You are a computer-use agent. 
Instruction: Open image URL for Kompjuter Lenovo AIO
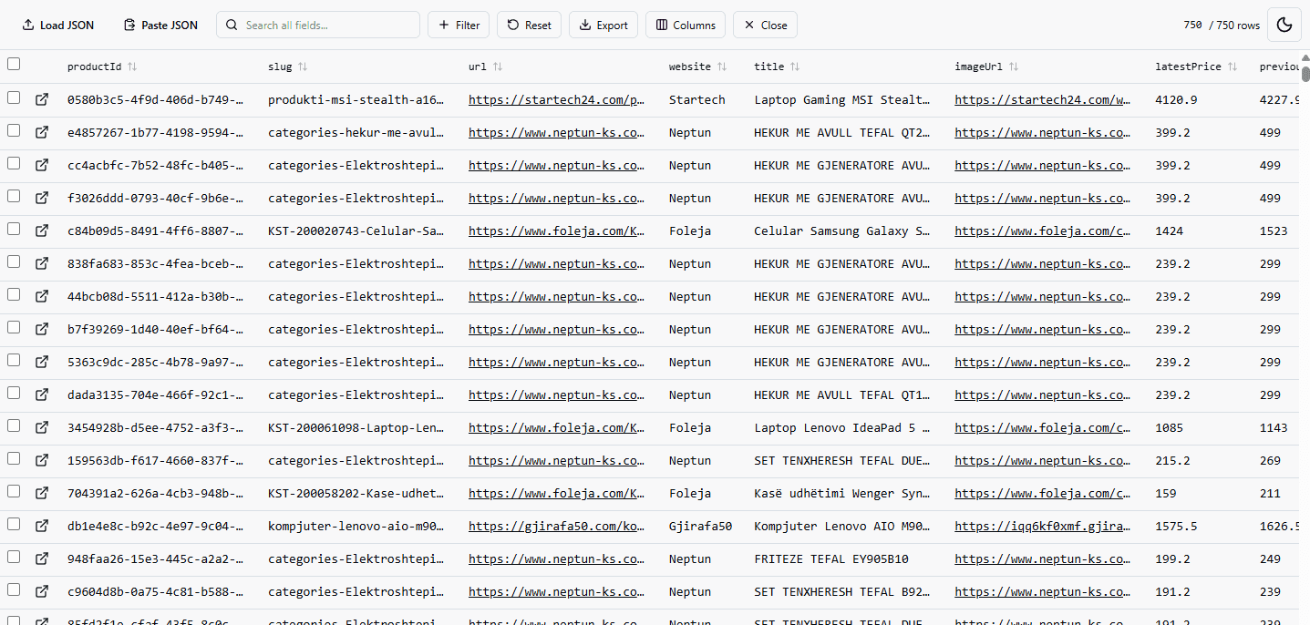tap(1043, 527)
